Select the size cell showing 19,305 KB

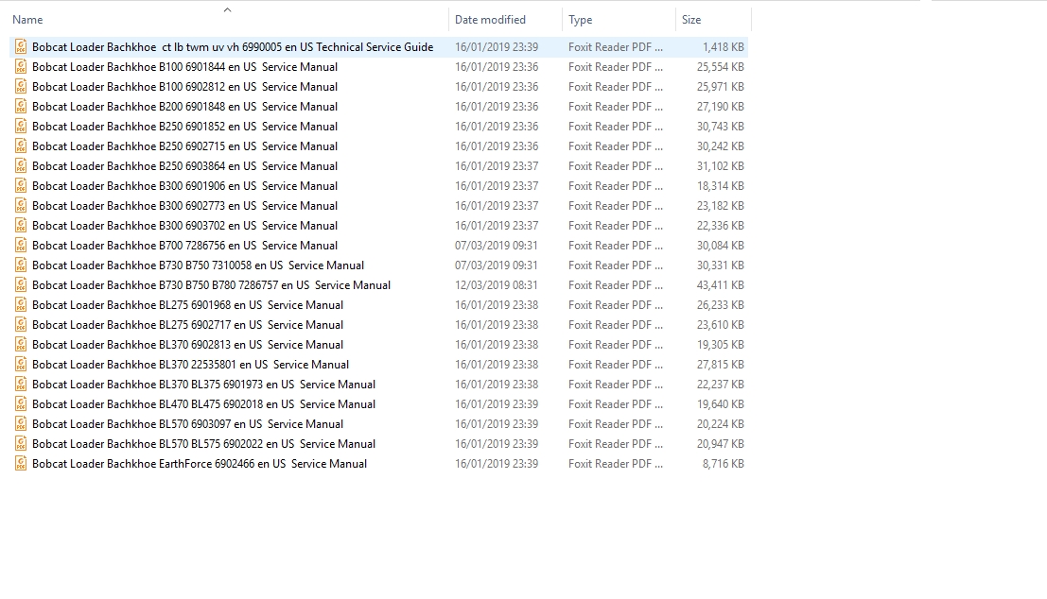721,345
